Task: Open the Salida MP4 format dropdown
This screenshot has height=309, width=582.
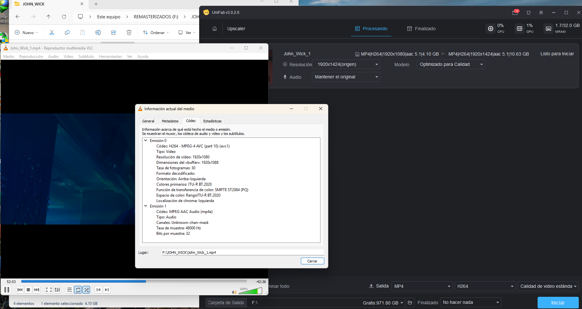Action: 422,286
